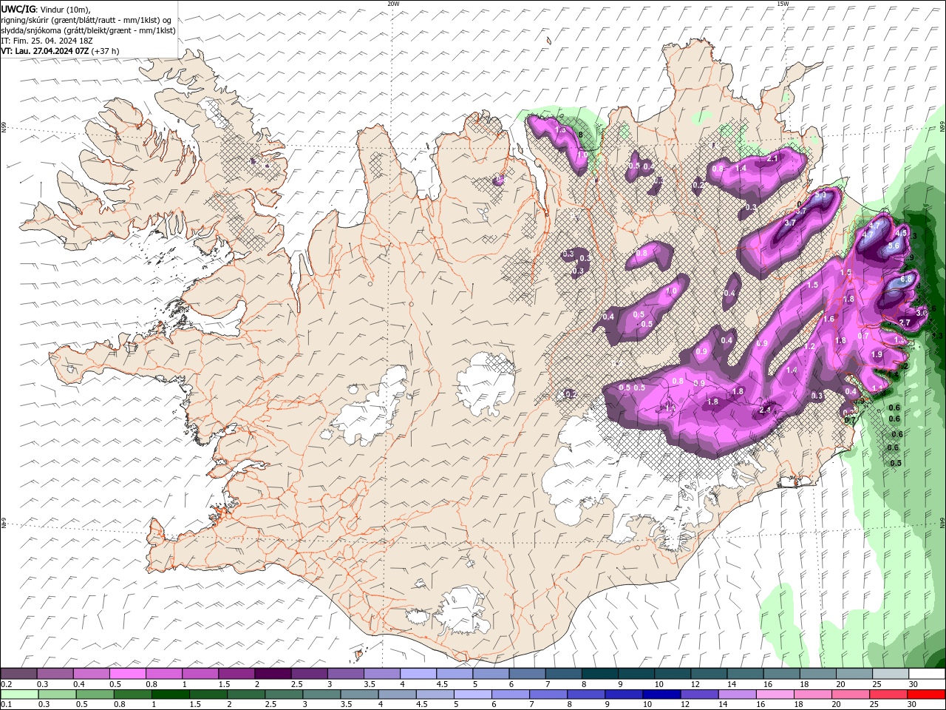Image resolution: width=946 pixels, height=710 pixels.
Task: Click the light lavender 4 mm snow legend swatch
Action: (418, 674)
